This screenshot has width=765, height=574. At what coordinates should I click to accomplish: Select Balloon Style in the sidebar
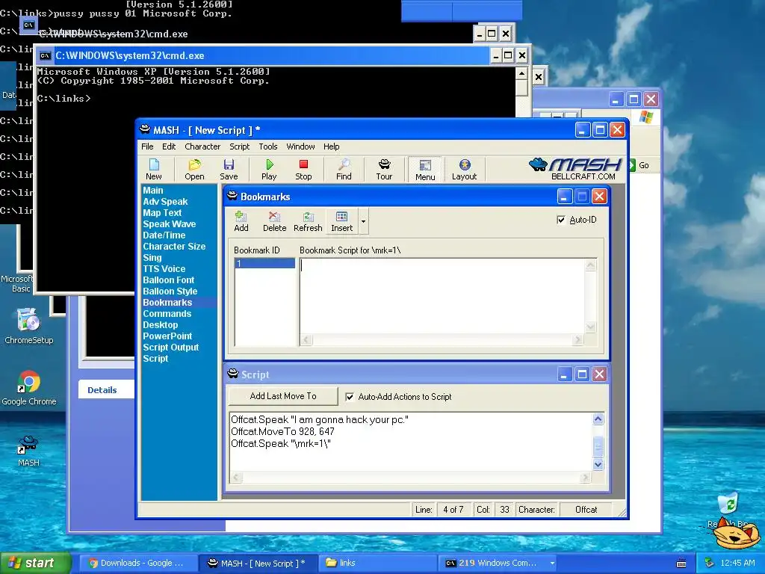pos(170,291)
